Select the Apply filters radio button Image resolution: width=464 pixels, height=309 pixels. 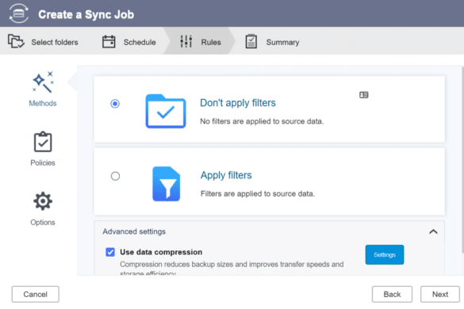pos(116,176)
